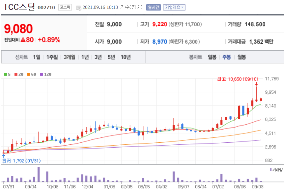This screenshot has width=284, height=193.
Task: Click the red arrow marking 최고 10,650
Action: 257,85
